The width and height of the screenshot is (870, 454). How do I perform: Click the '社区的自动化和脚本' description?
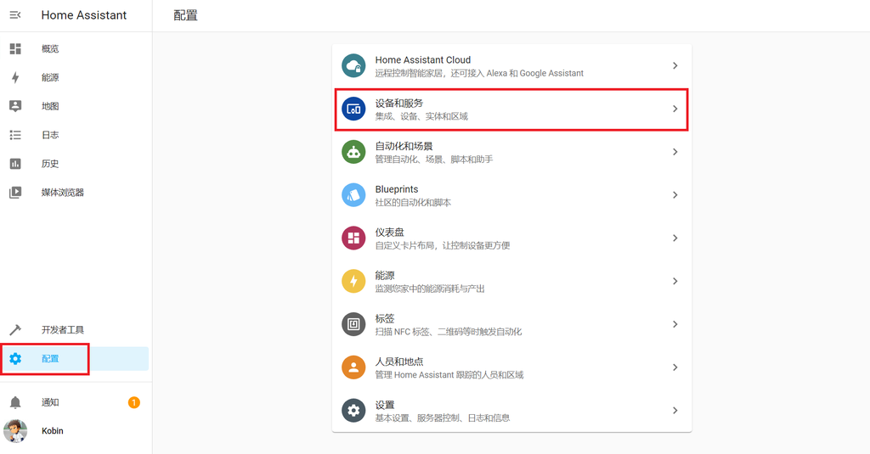point(413,203)
